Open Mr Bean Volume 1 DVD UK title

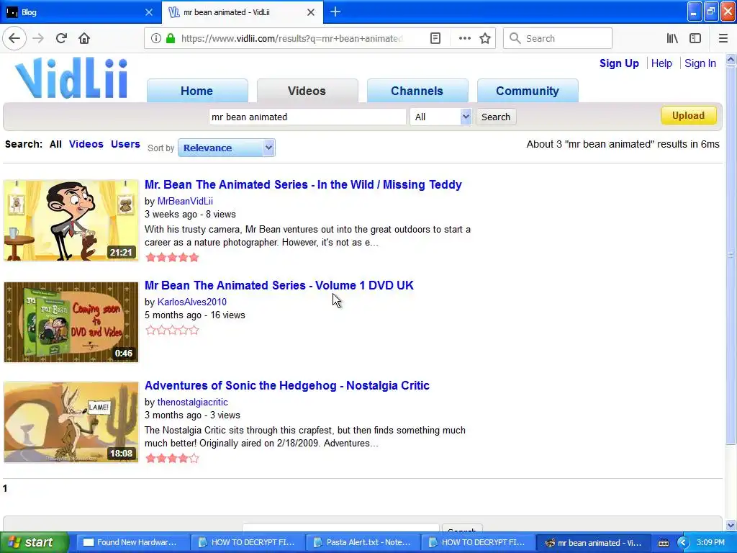point(279,285)
